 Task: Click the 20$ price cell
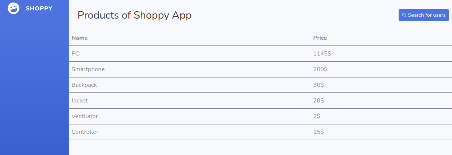click(318, 101)
